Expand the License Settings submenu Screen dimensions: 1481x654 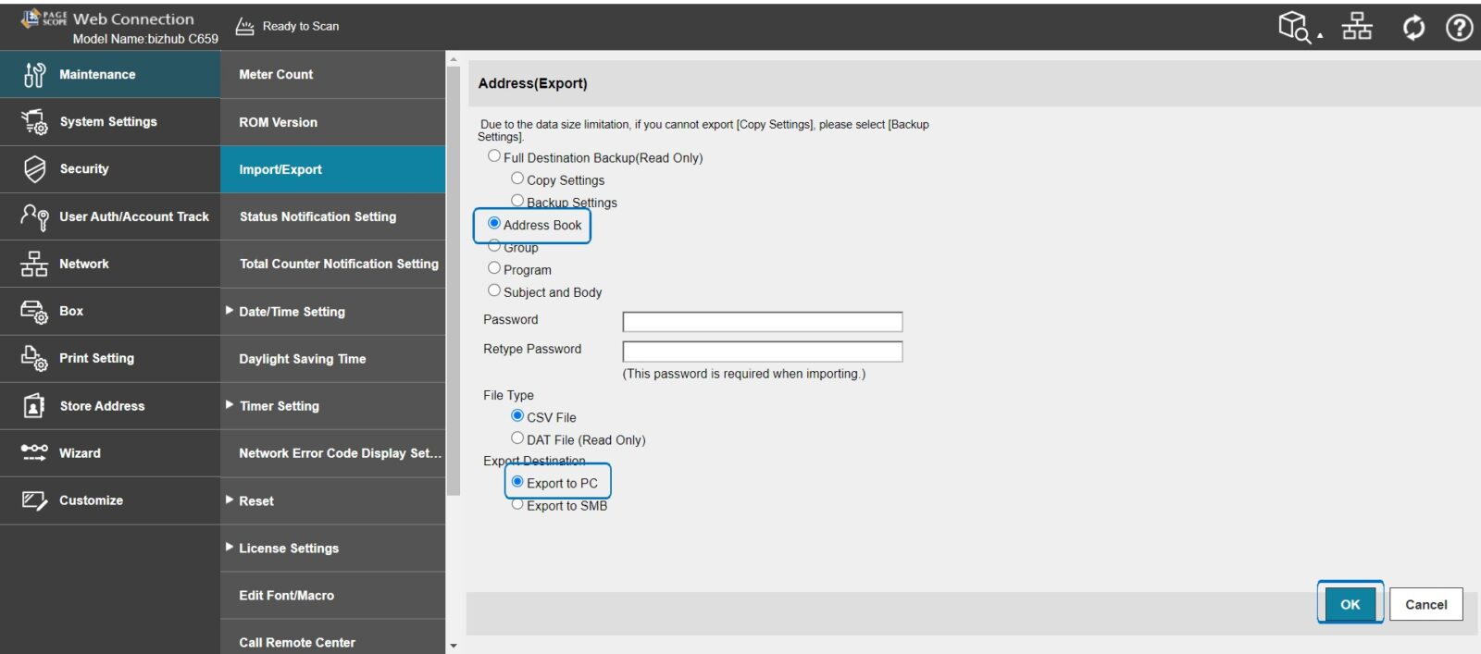[230, 548]
